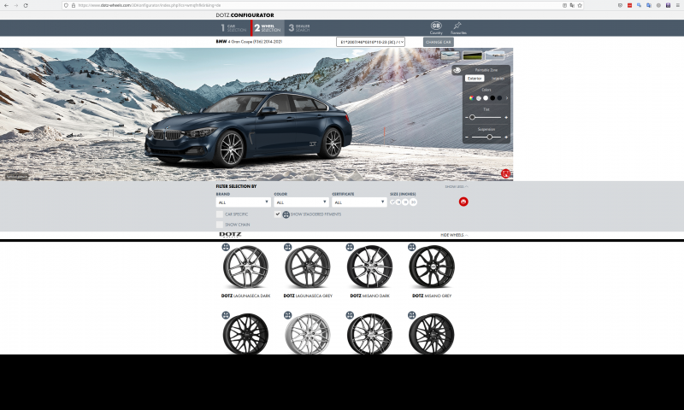Click the badge on Lagunaseca Dark wheel
The image size is (684, 410).
click(226, 247)
